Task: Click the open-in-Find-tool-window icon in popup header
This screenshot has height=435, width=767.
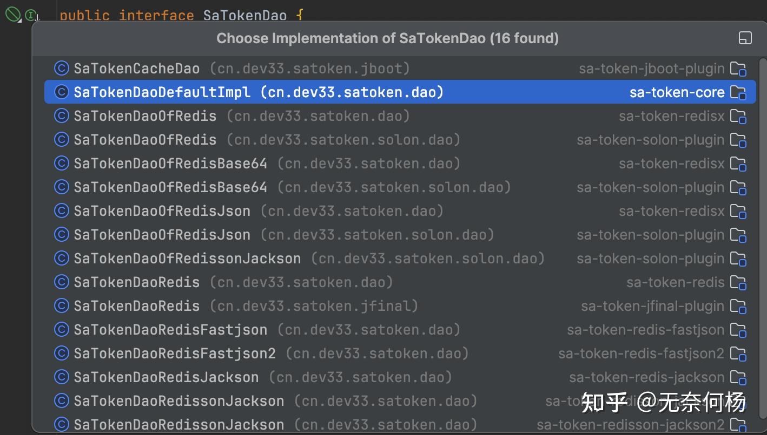Action: click(x=745, y=38)
